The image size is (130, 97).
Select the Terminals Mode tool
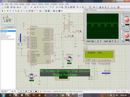(x=22, y=11)
